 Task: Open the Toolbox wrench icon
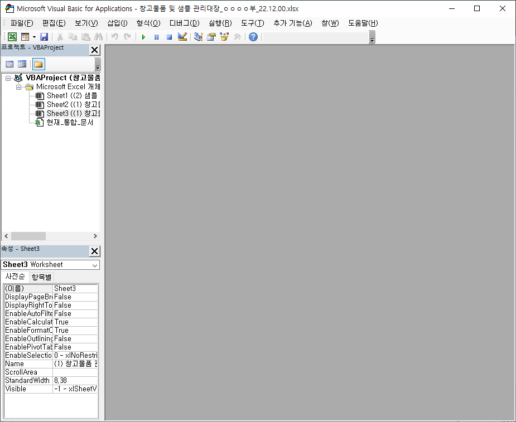tap(237, 37)
